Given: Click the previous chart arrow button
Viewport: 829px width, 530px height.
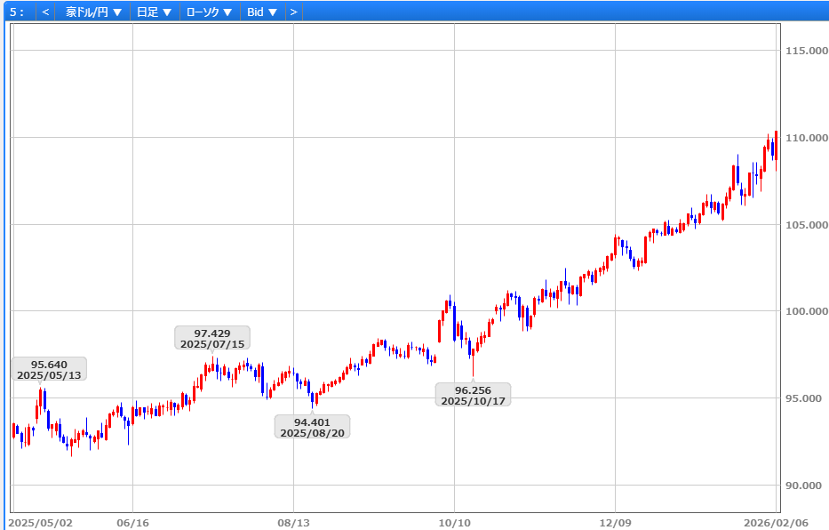Looking at the screenshot, I should click(46, 12).
